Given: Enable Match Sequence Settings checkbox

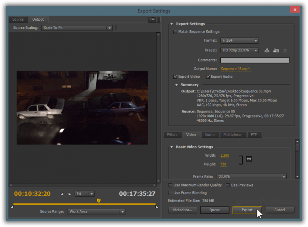Looking at the screenshot, I should [175, 32].
